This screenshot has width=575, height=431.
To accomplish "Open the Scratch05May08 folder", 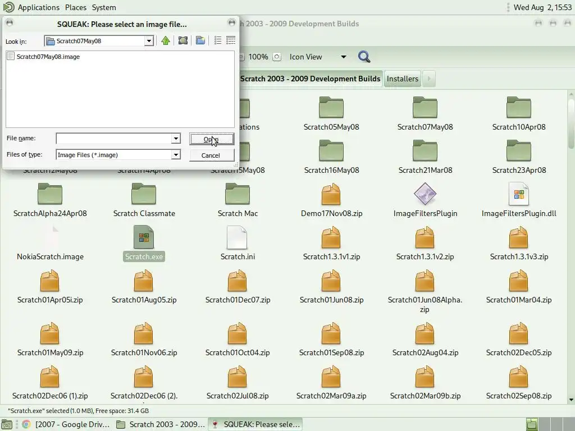I will (x=331, y=113).
